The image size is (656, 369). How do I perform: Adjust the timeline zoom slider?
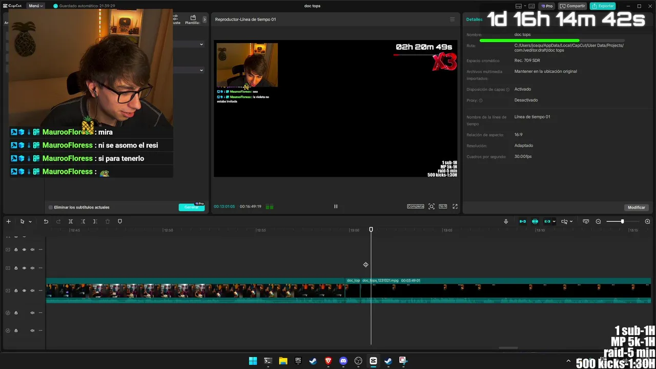click(x=622, y=221)
